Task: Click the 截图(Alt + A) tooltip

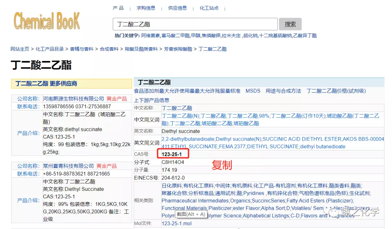Action: click(x=191, y=214)
